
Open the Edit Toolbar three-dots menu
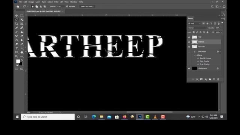pos(22,56)
